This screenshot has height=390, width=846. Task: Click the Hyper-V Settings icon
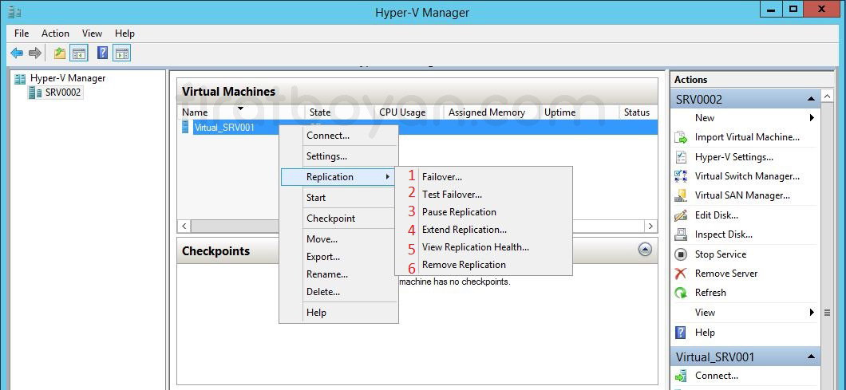click(x=681, y=157)
